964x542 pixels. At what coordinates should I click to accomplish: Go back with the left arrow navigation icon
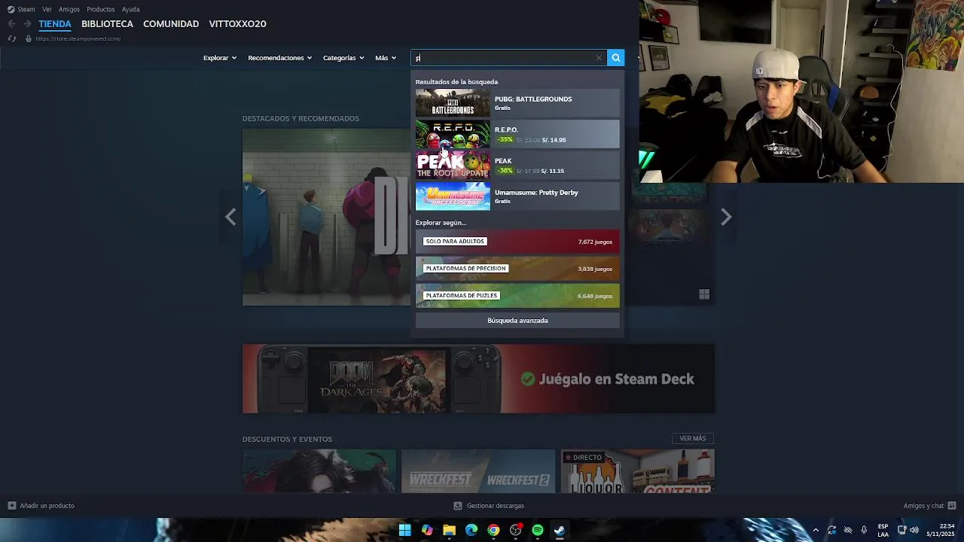coord(11,24)
